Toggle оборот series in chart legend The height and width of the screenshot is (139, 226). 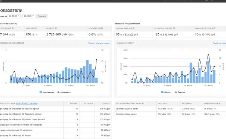point(166,92)
